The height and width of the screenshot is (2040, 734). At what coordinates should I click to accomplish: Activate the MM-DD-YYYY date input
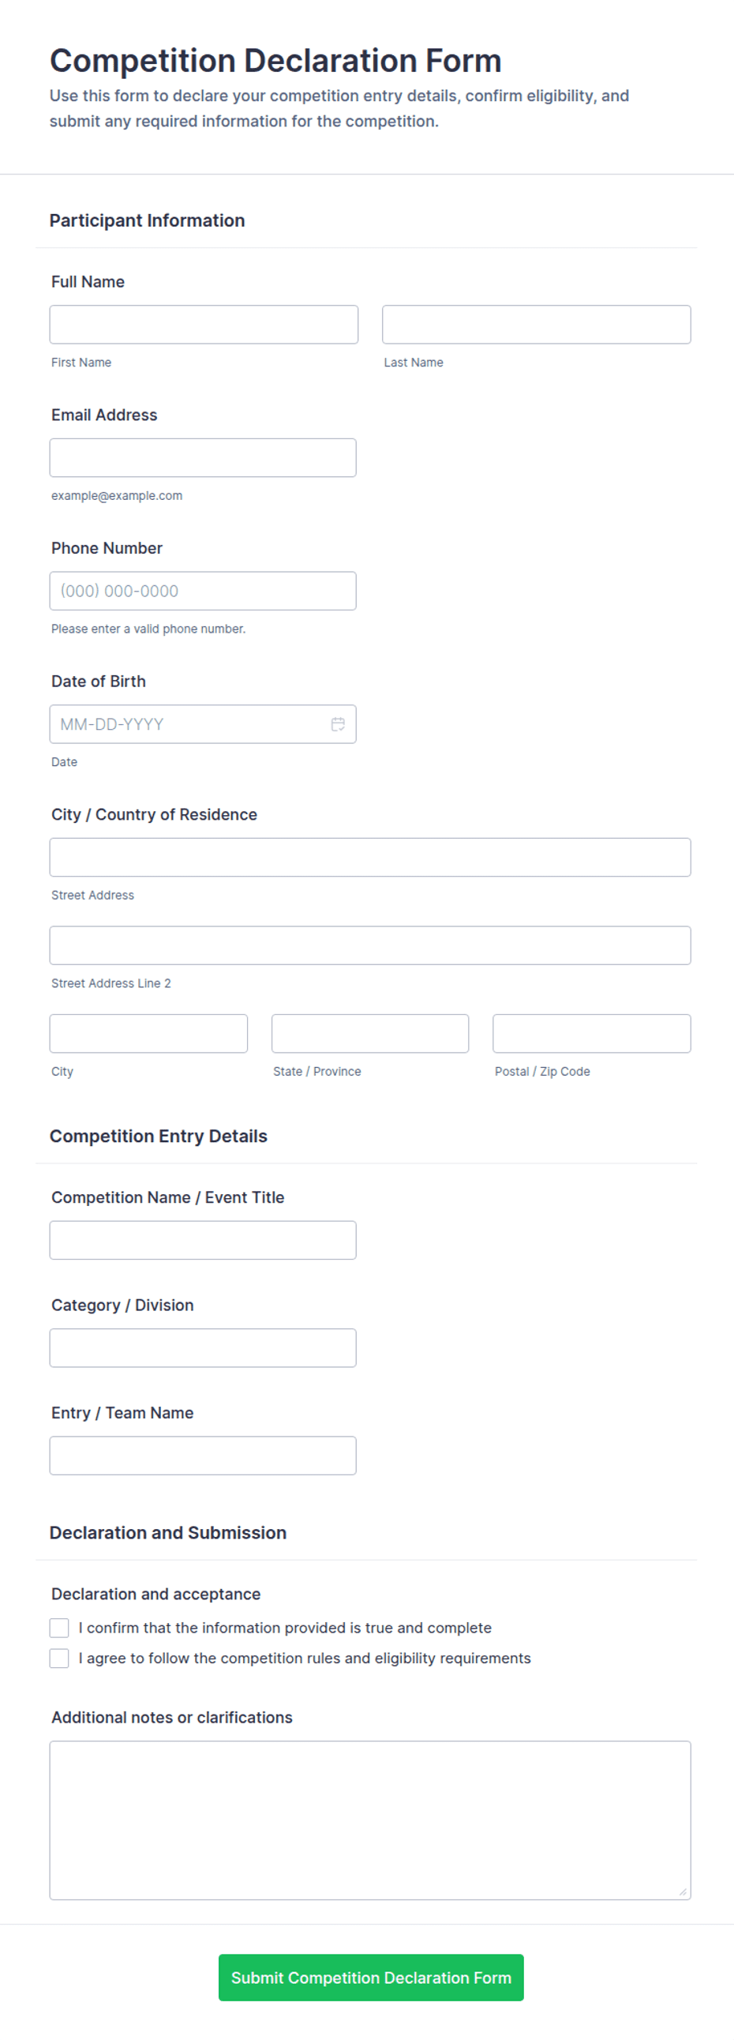190,723
